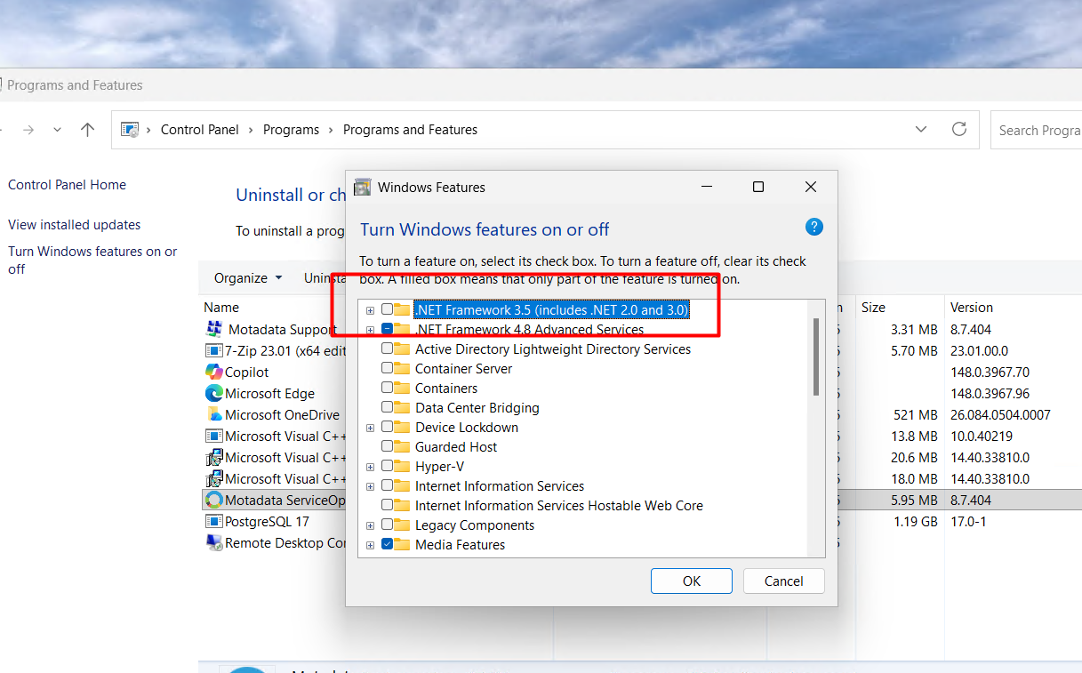Screen dimensions: 1082x673
Task: Click the PostgreSQL 17 program icon
Action: 213,522
